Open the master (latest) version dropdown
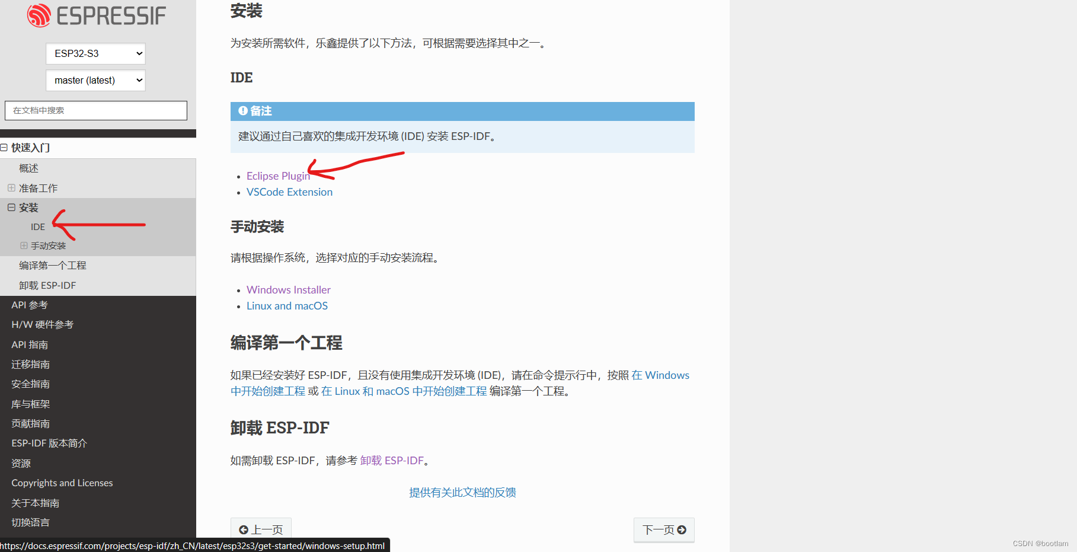 (x=95, y=80)
